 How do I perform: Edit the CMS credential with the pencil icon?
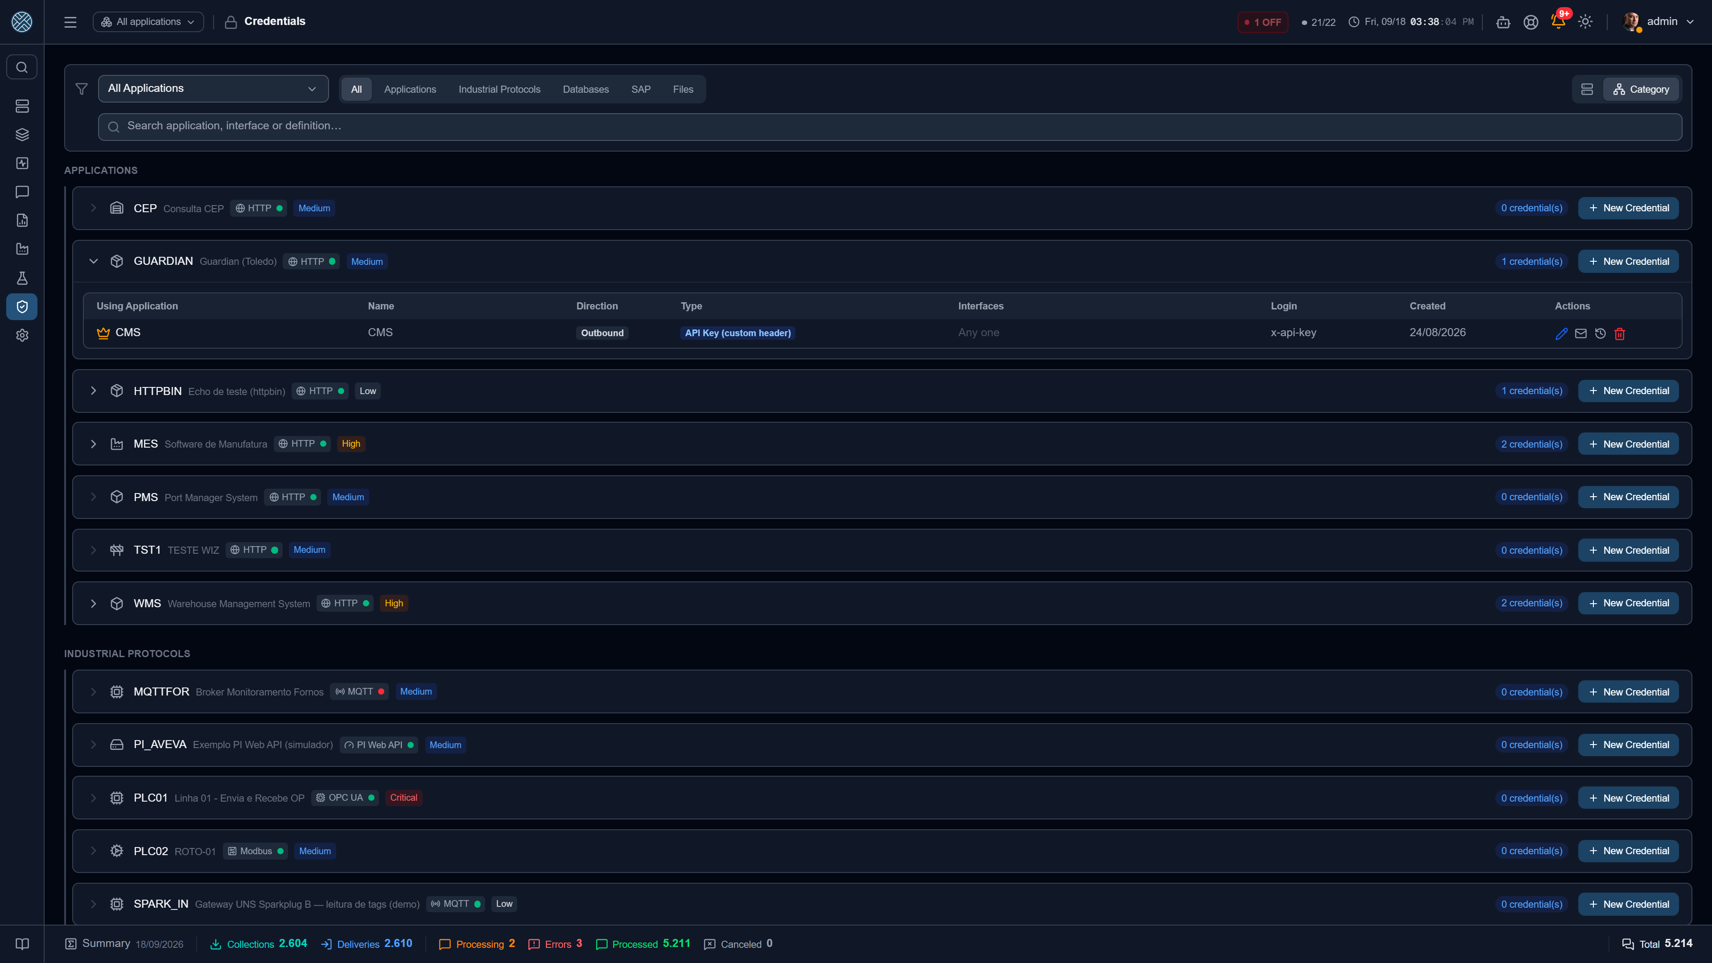[1562, 333]
